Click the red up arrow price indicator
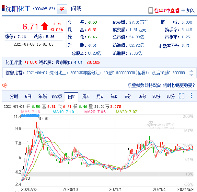 pos(44,26)
